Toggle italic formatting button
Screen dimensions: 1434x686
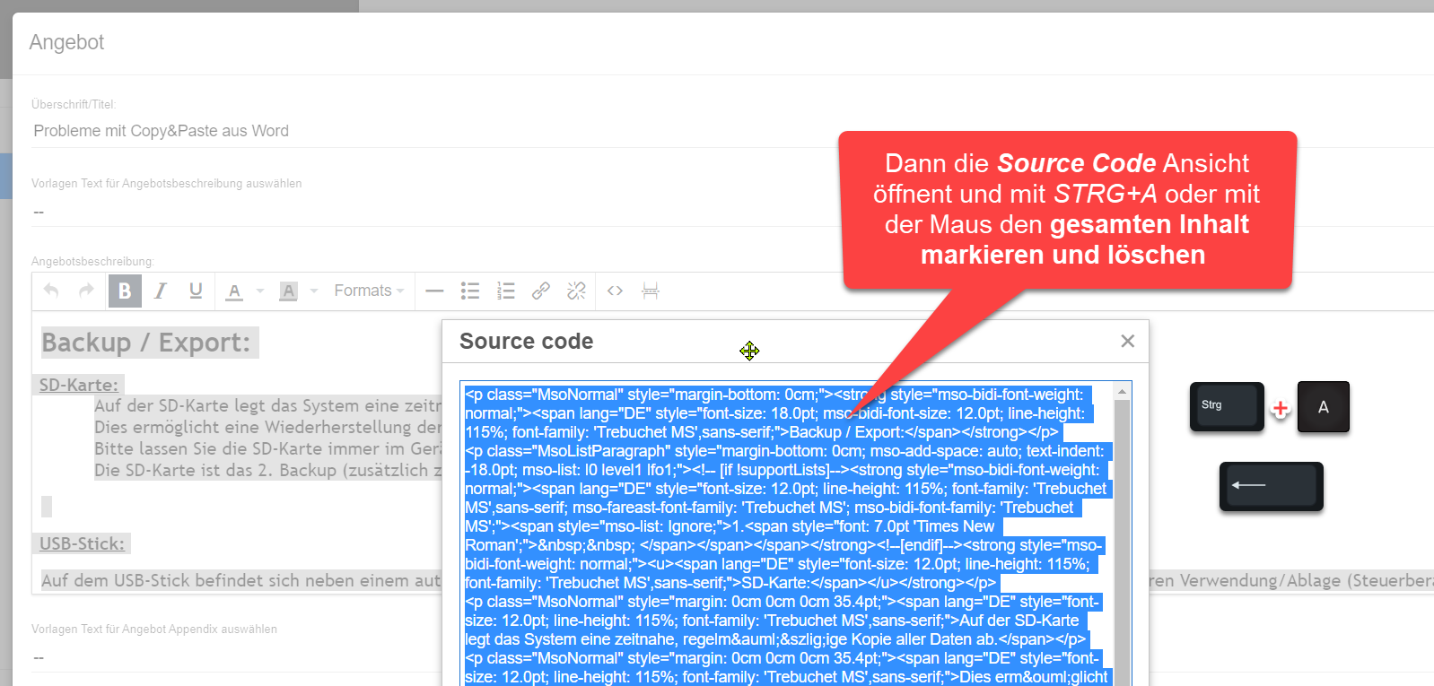pyautogui.click(x=161, y=291)
